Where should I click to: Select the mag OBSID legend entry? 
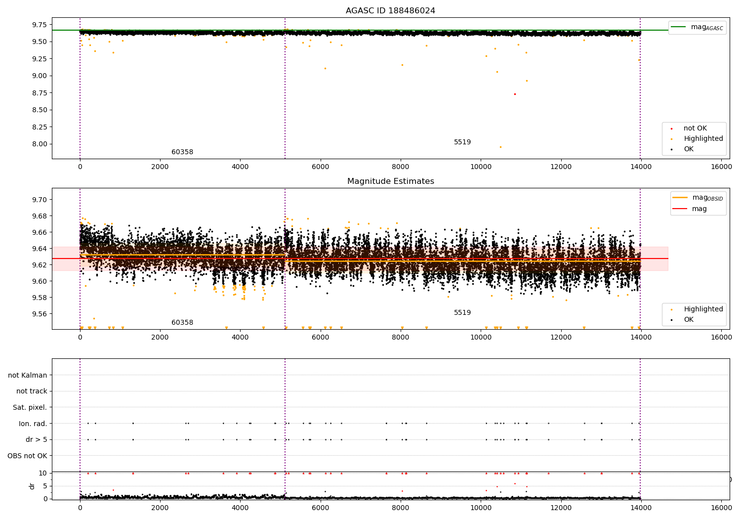pos(698,198)
